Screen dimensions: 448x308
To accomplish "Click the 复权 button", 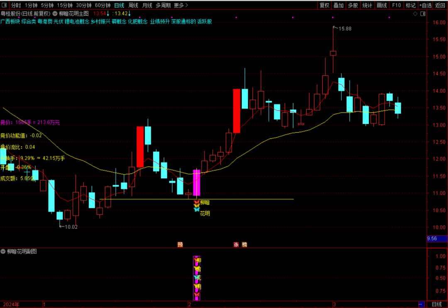I will tap(324, 5).
